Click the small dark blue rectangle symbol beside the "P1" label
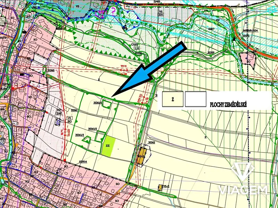 pyautogui.click(x=58, y=122)
